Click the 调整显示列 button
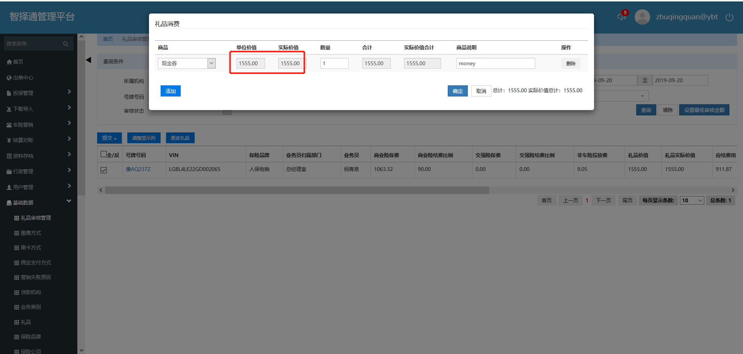 pos(144,138)
